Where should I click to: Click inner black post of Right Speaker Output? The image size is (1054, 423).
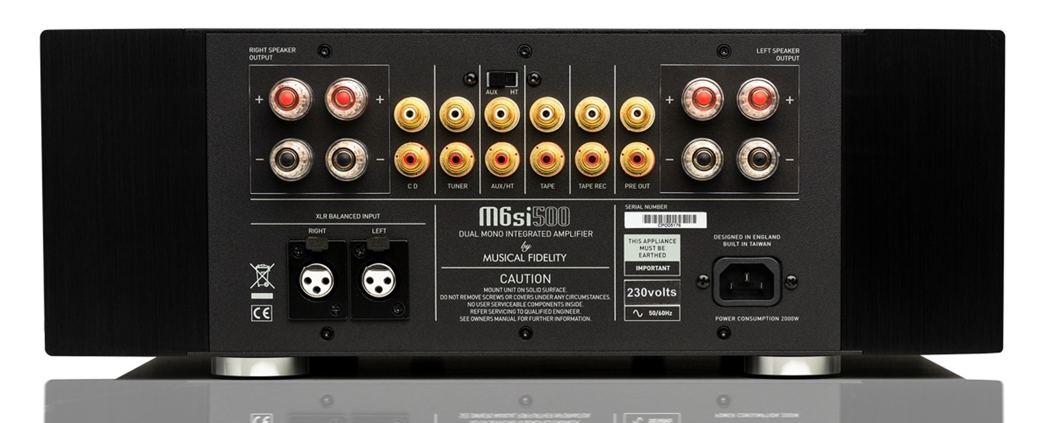(346, 160)
